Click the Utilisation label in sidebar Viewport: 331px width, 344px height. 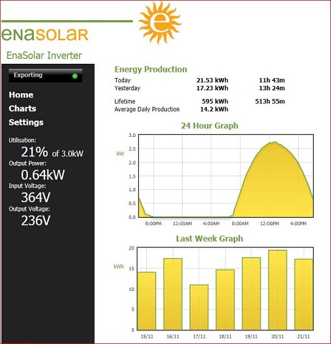pyautogui.click(x=22, y=140)
